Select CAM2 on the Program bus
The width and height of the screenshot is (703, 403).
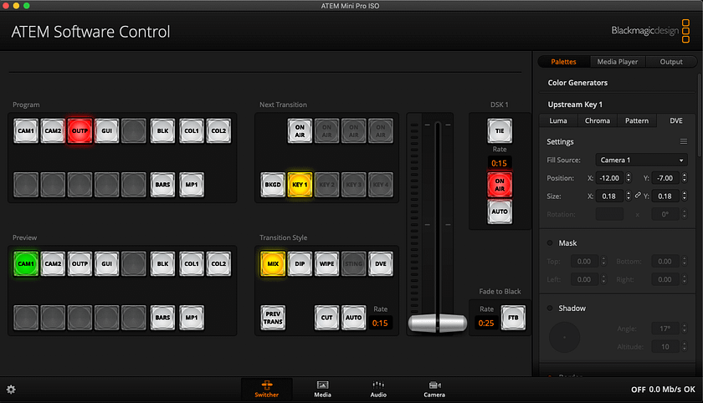(x=53, y=130)
